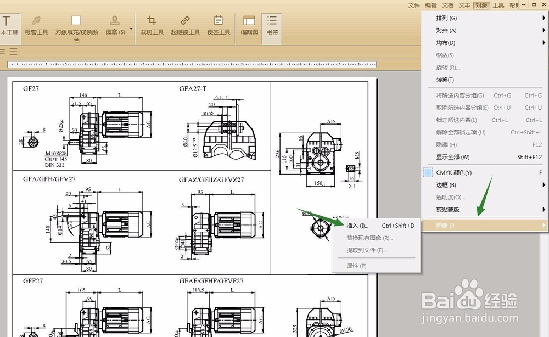Choose 提取到文件 (E)... entry
Image resolution: width=549 pixels, height=337 pixels.
coord(376,250)
